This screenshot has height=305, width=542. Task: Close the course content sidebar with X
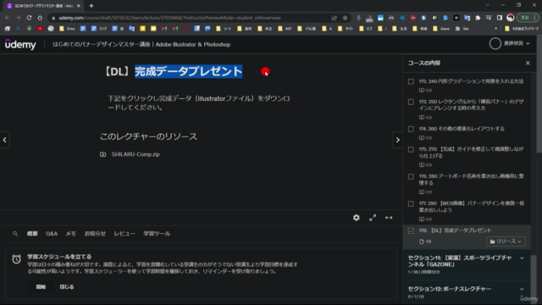click(528, 63)
